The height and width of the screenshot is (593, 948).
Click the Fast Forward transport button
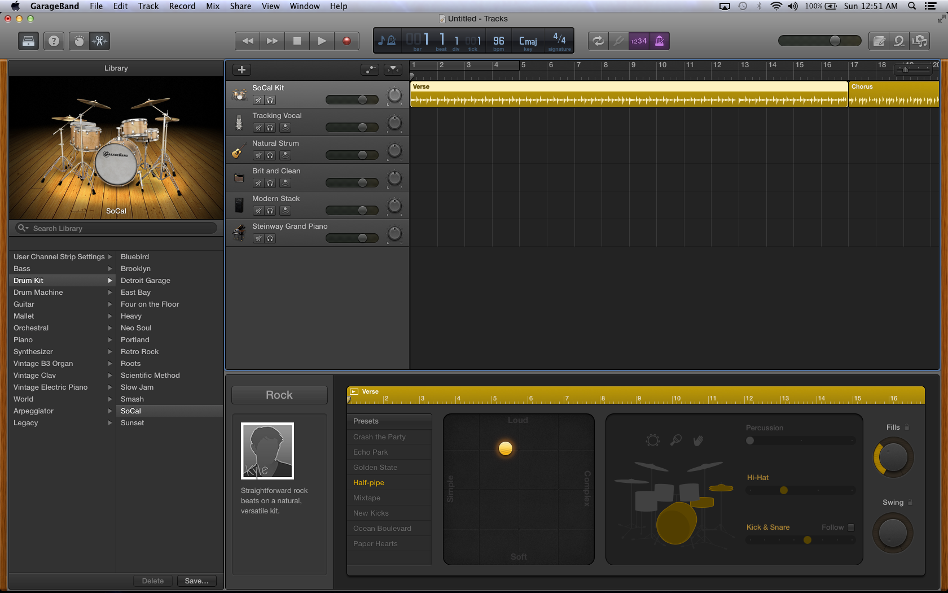click(272, 41)
